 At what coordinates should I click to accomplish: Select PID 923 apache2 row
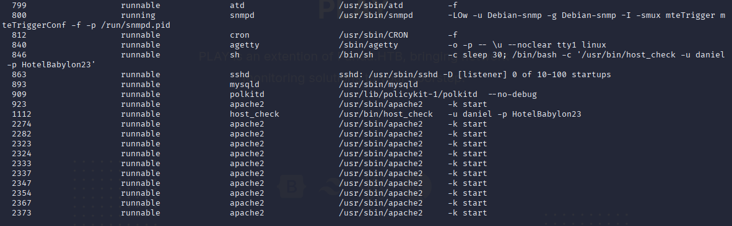[250, 104]
